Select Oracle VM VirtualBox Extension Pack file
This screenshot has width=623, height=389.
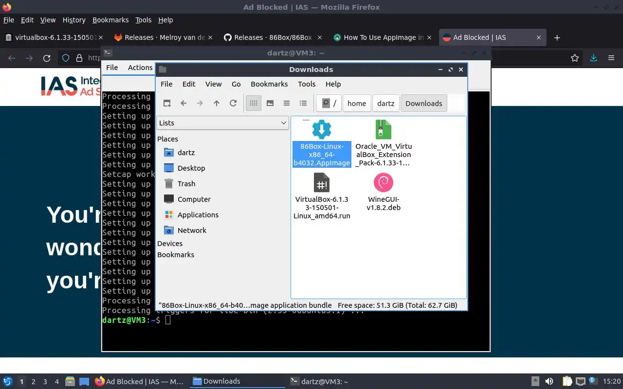coord(384,143)
